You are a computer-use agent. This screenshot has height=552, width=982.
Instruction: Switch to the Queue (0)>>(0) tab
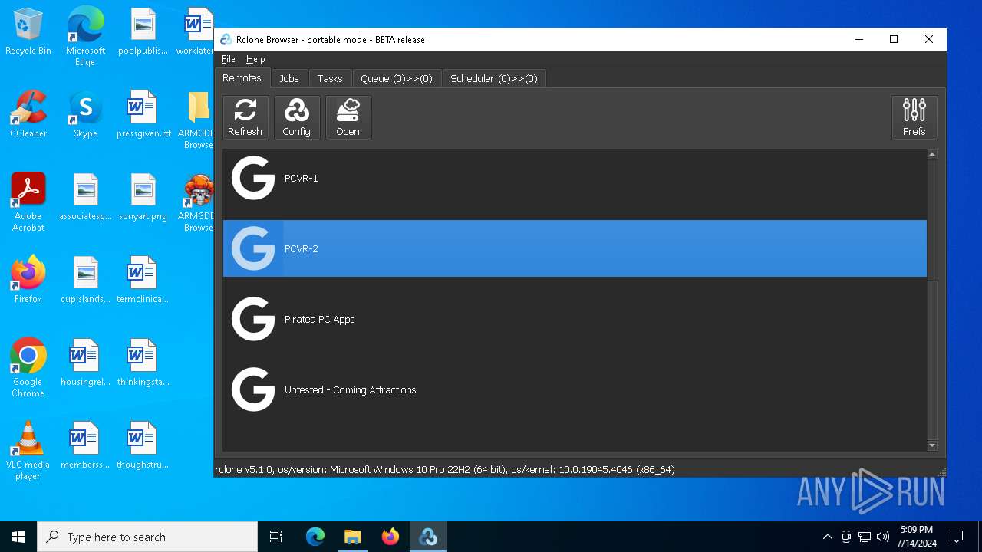[x=397, y=78]
